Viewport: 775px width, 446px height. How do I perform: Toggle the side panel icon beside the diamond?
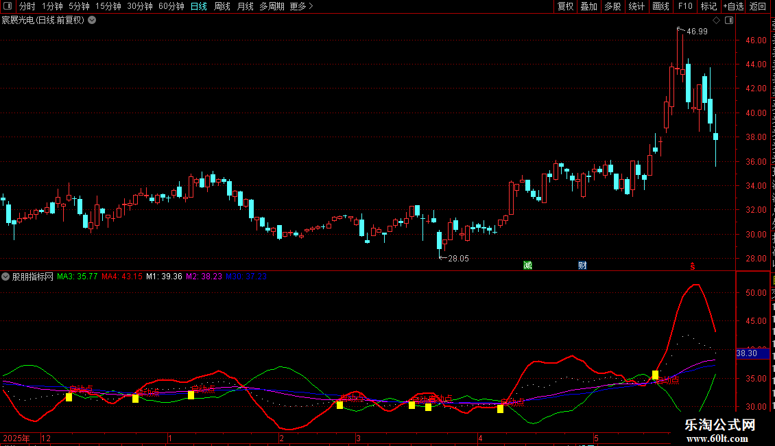tap(729, 21)
